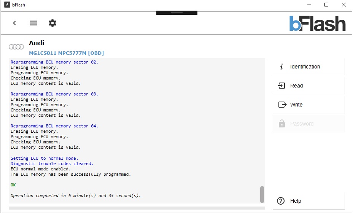Select the Identification button

[308, 67]
